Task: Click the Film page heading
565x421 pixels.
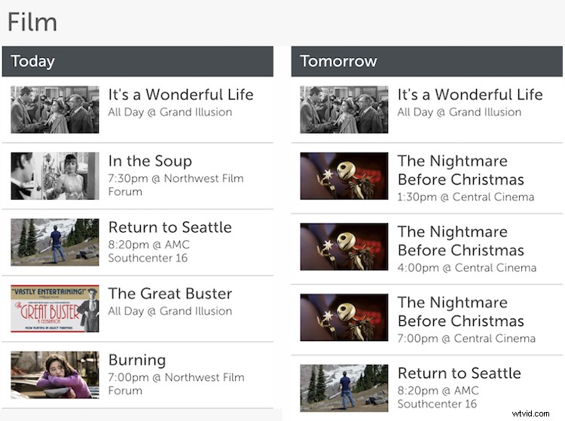Action: 32,22
